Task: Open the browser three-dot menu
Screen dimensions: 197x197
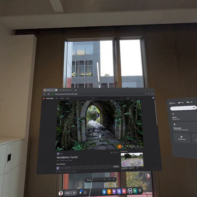Action: click(152, 94)
